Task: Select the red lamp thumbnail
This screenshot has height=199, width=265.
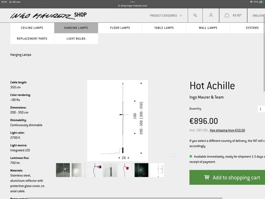Action: [x=126, y=170]
